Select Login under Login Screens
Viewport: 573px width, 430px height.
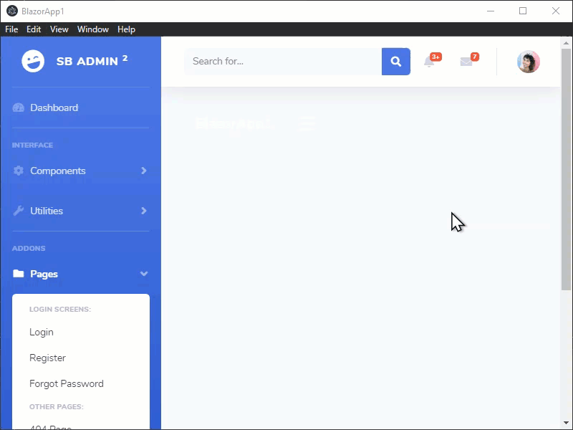(42, 332)
